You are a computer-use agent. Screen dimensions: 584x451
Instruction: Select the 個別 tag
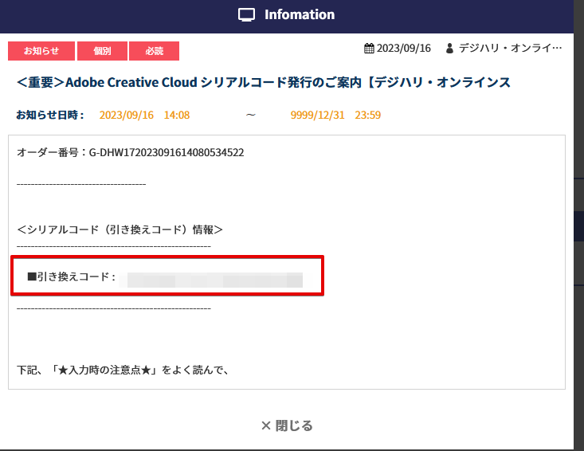pyautogui.click(x=102, y=51)
